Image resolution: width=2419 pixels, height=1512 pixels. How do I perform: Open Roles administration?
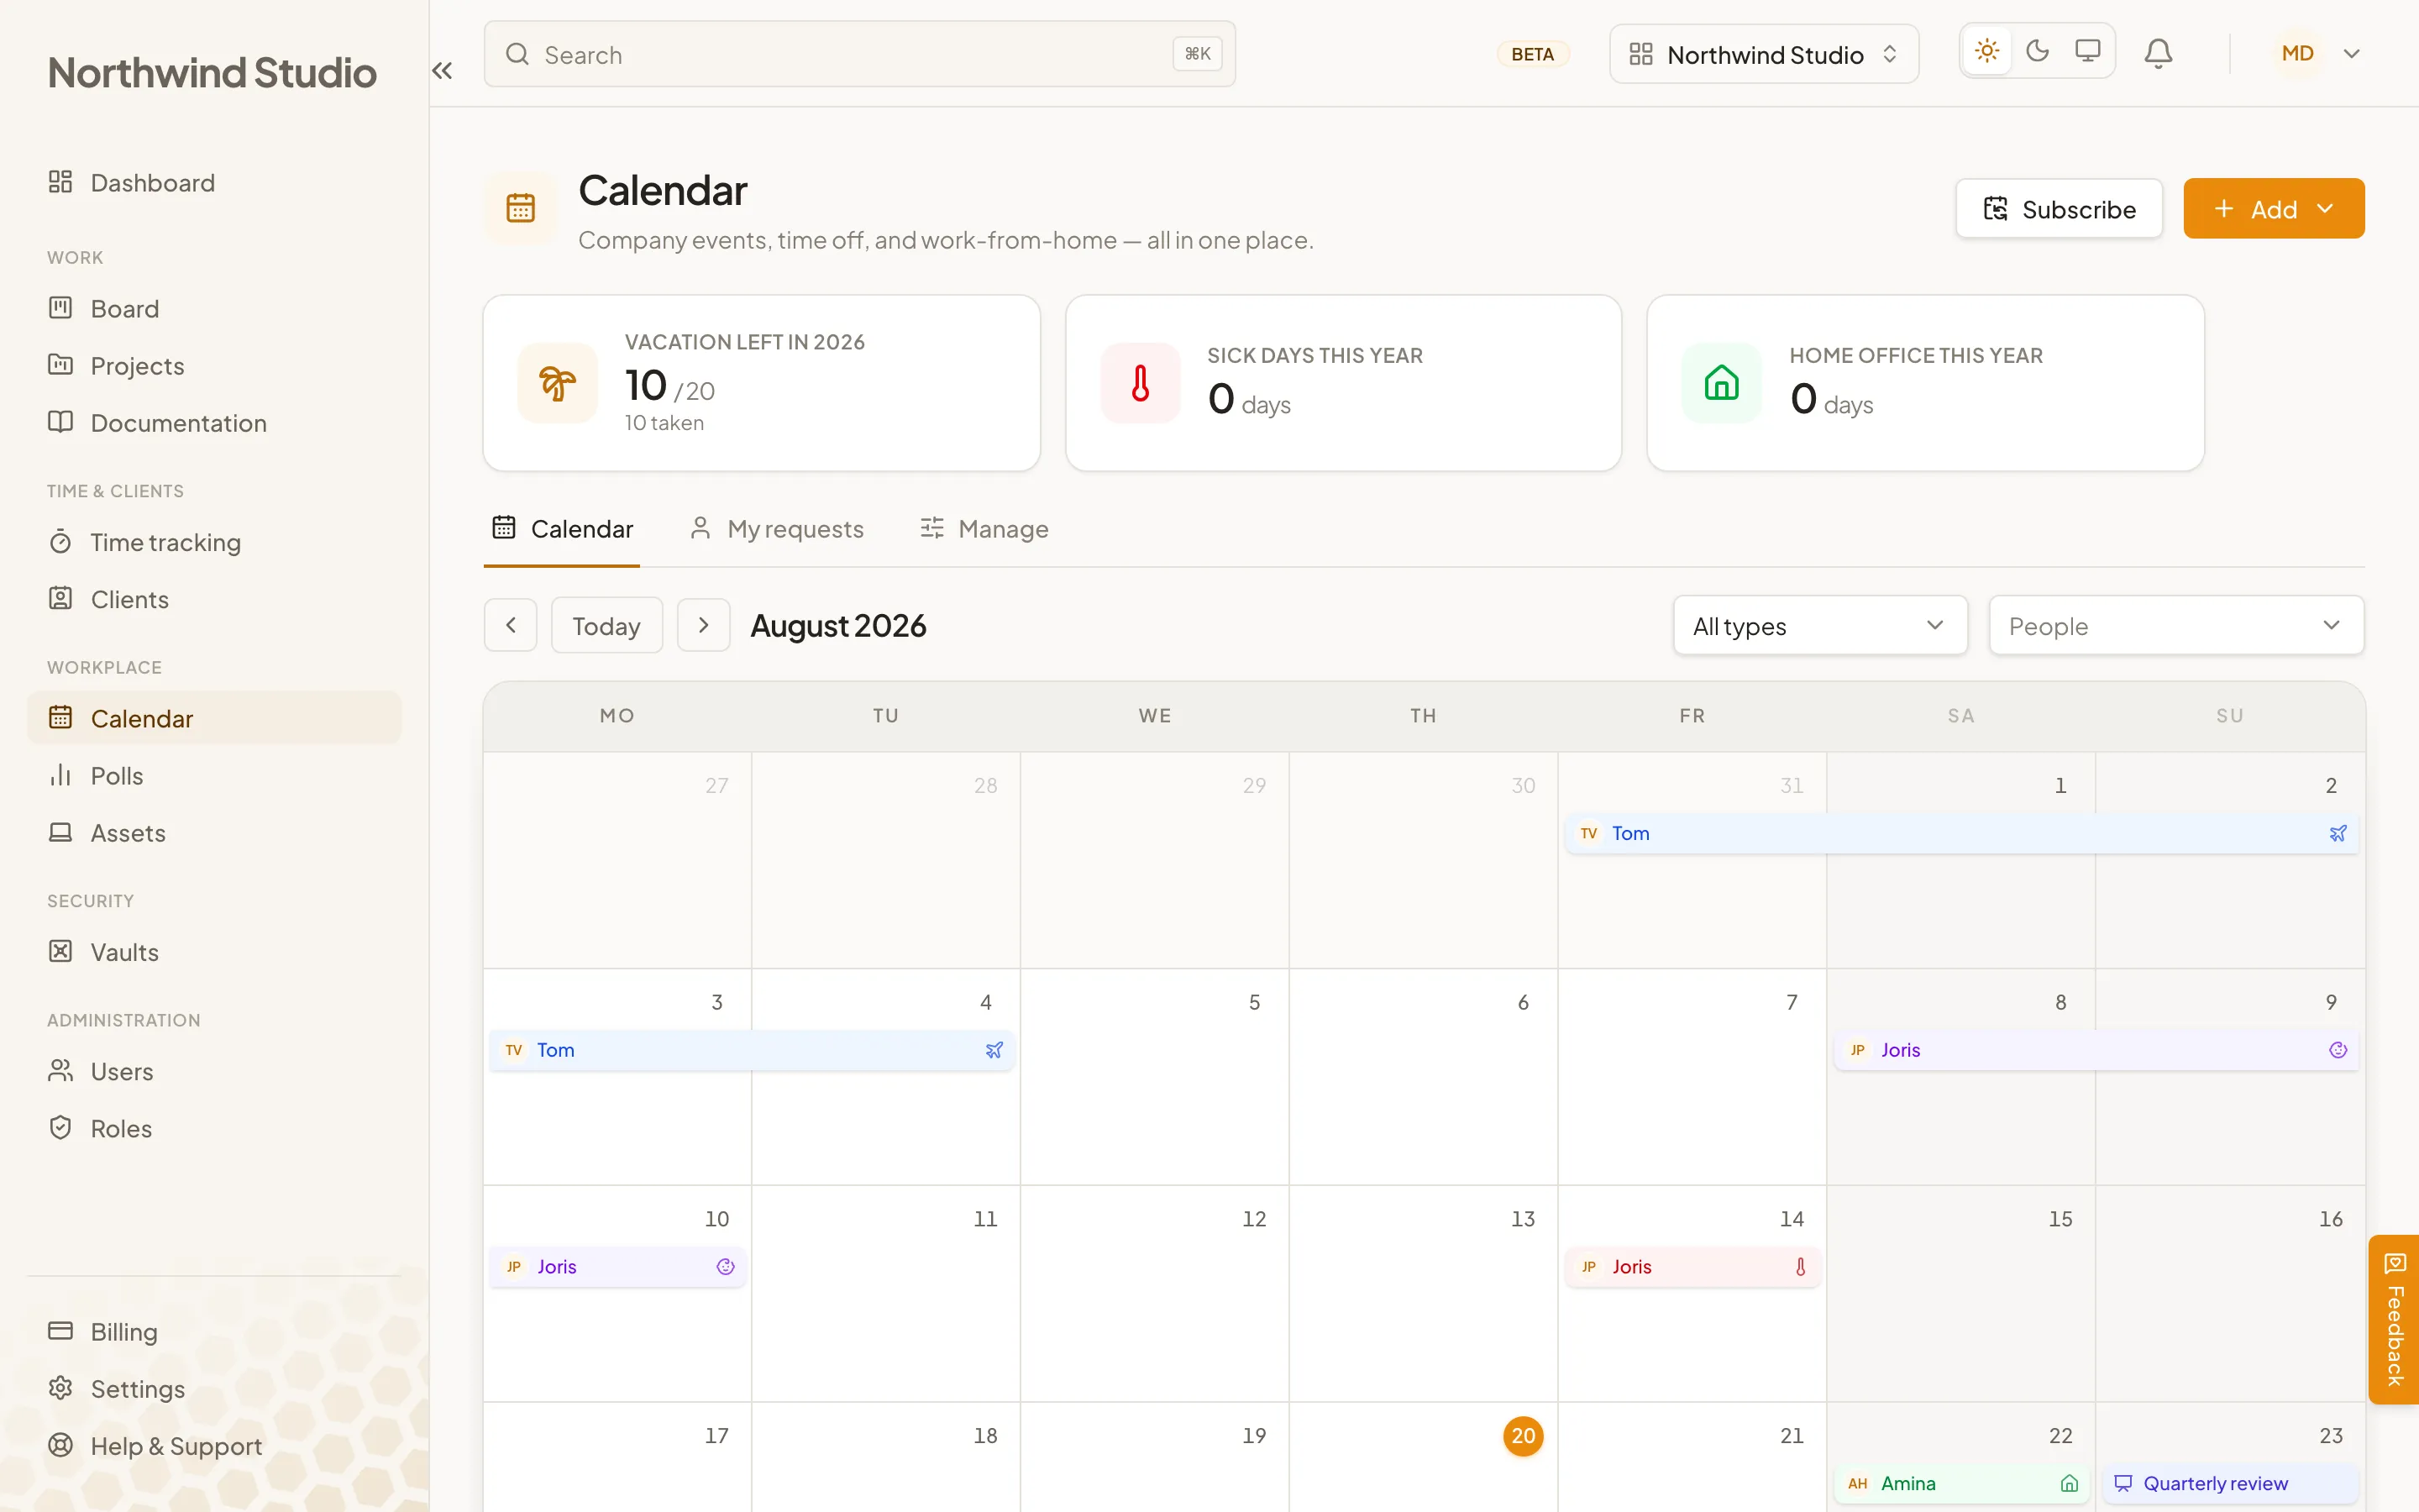214,1128
